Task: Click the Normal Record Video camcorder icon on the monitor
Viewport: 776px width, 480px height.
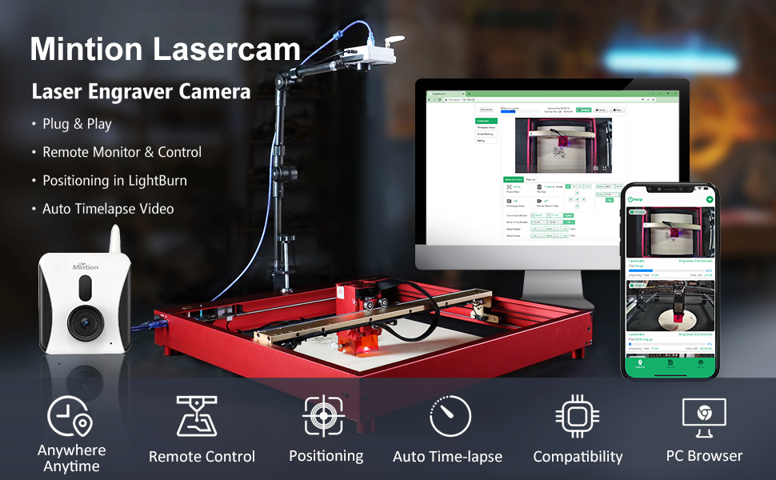Action: tap(539, 201)
